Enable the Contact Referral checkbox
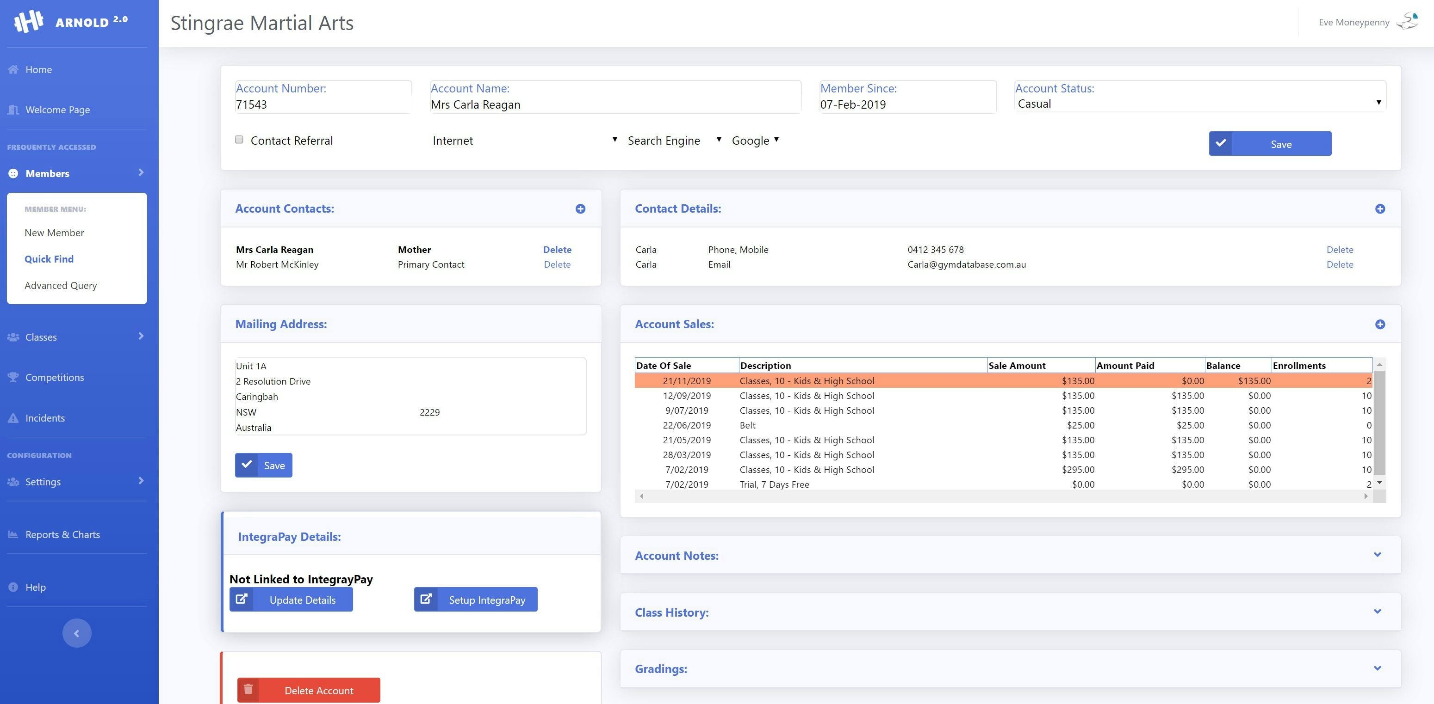Image resolution: width=1434 pixels, height=704 pixels. point(239,140)
